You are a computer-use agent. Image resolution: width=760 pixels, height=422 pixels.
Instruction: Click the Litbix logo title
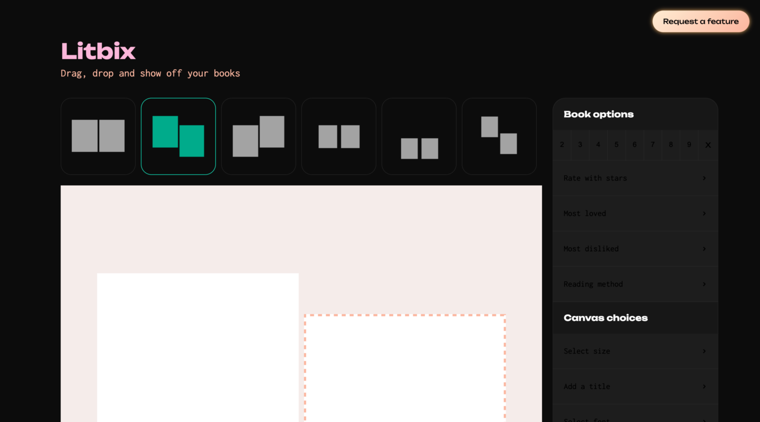[98, 51]
